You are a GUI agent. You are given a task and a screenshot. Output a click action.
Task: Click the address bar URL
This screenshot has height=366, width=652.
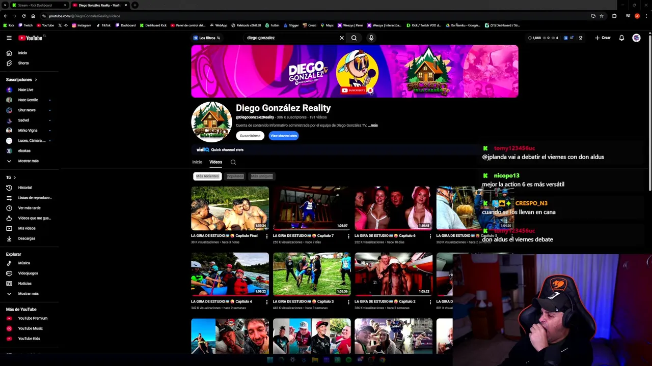coord(85,16)
